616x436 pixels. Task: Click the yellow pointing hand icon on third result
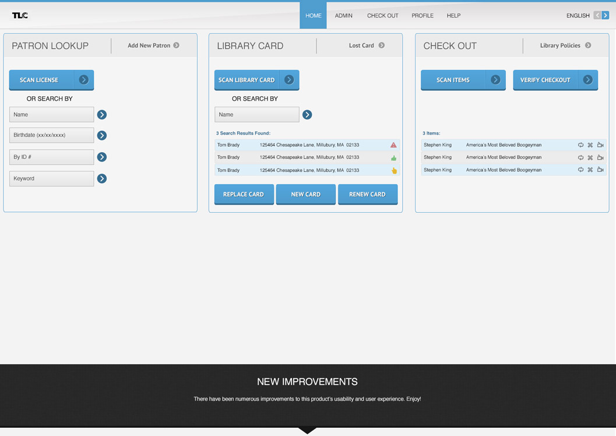394,171
